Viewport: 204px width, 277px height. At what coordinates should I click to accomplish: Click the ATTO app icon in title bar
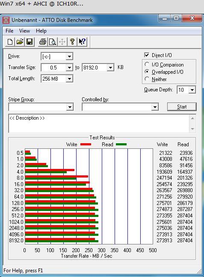[x=6, y=20]
